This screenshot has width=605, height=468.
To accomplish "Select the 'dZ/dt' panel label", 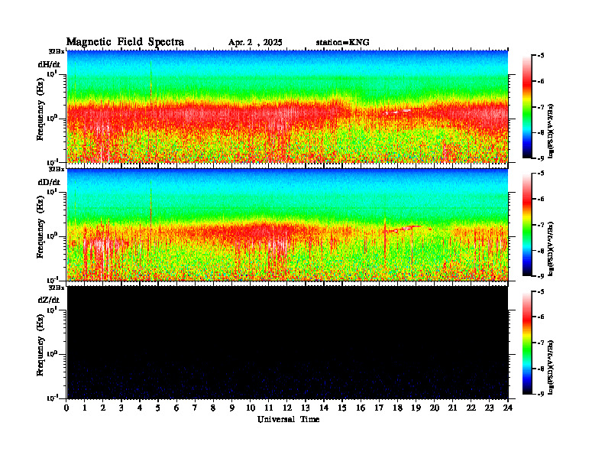I will click(x=49, y=300).
